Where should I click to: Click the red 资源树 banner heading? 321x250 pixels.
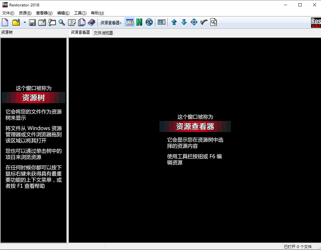point(34,98)
